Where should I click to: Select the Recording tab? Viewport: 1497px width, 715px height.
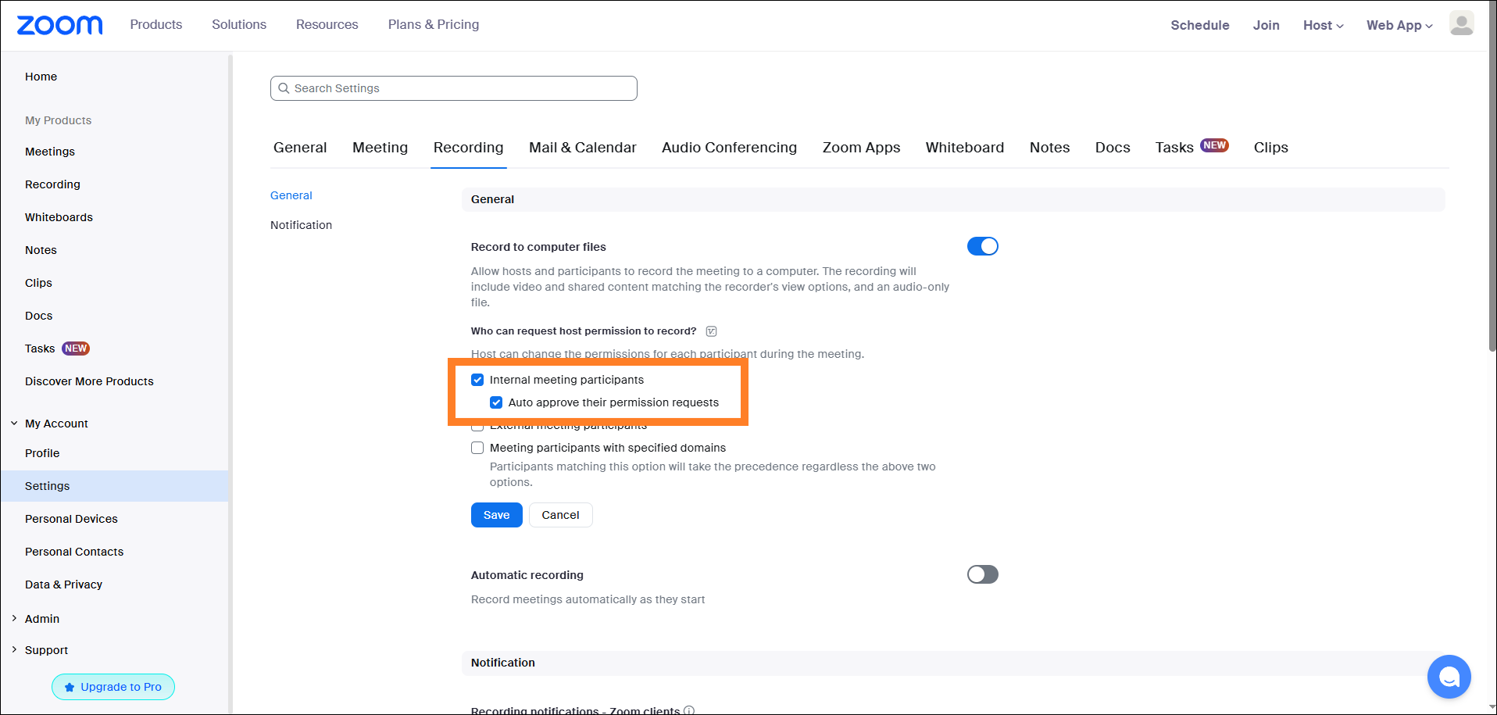point(468,148)
